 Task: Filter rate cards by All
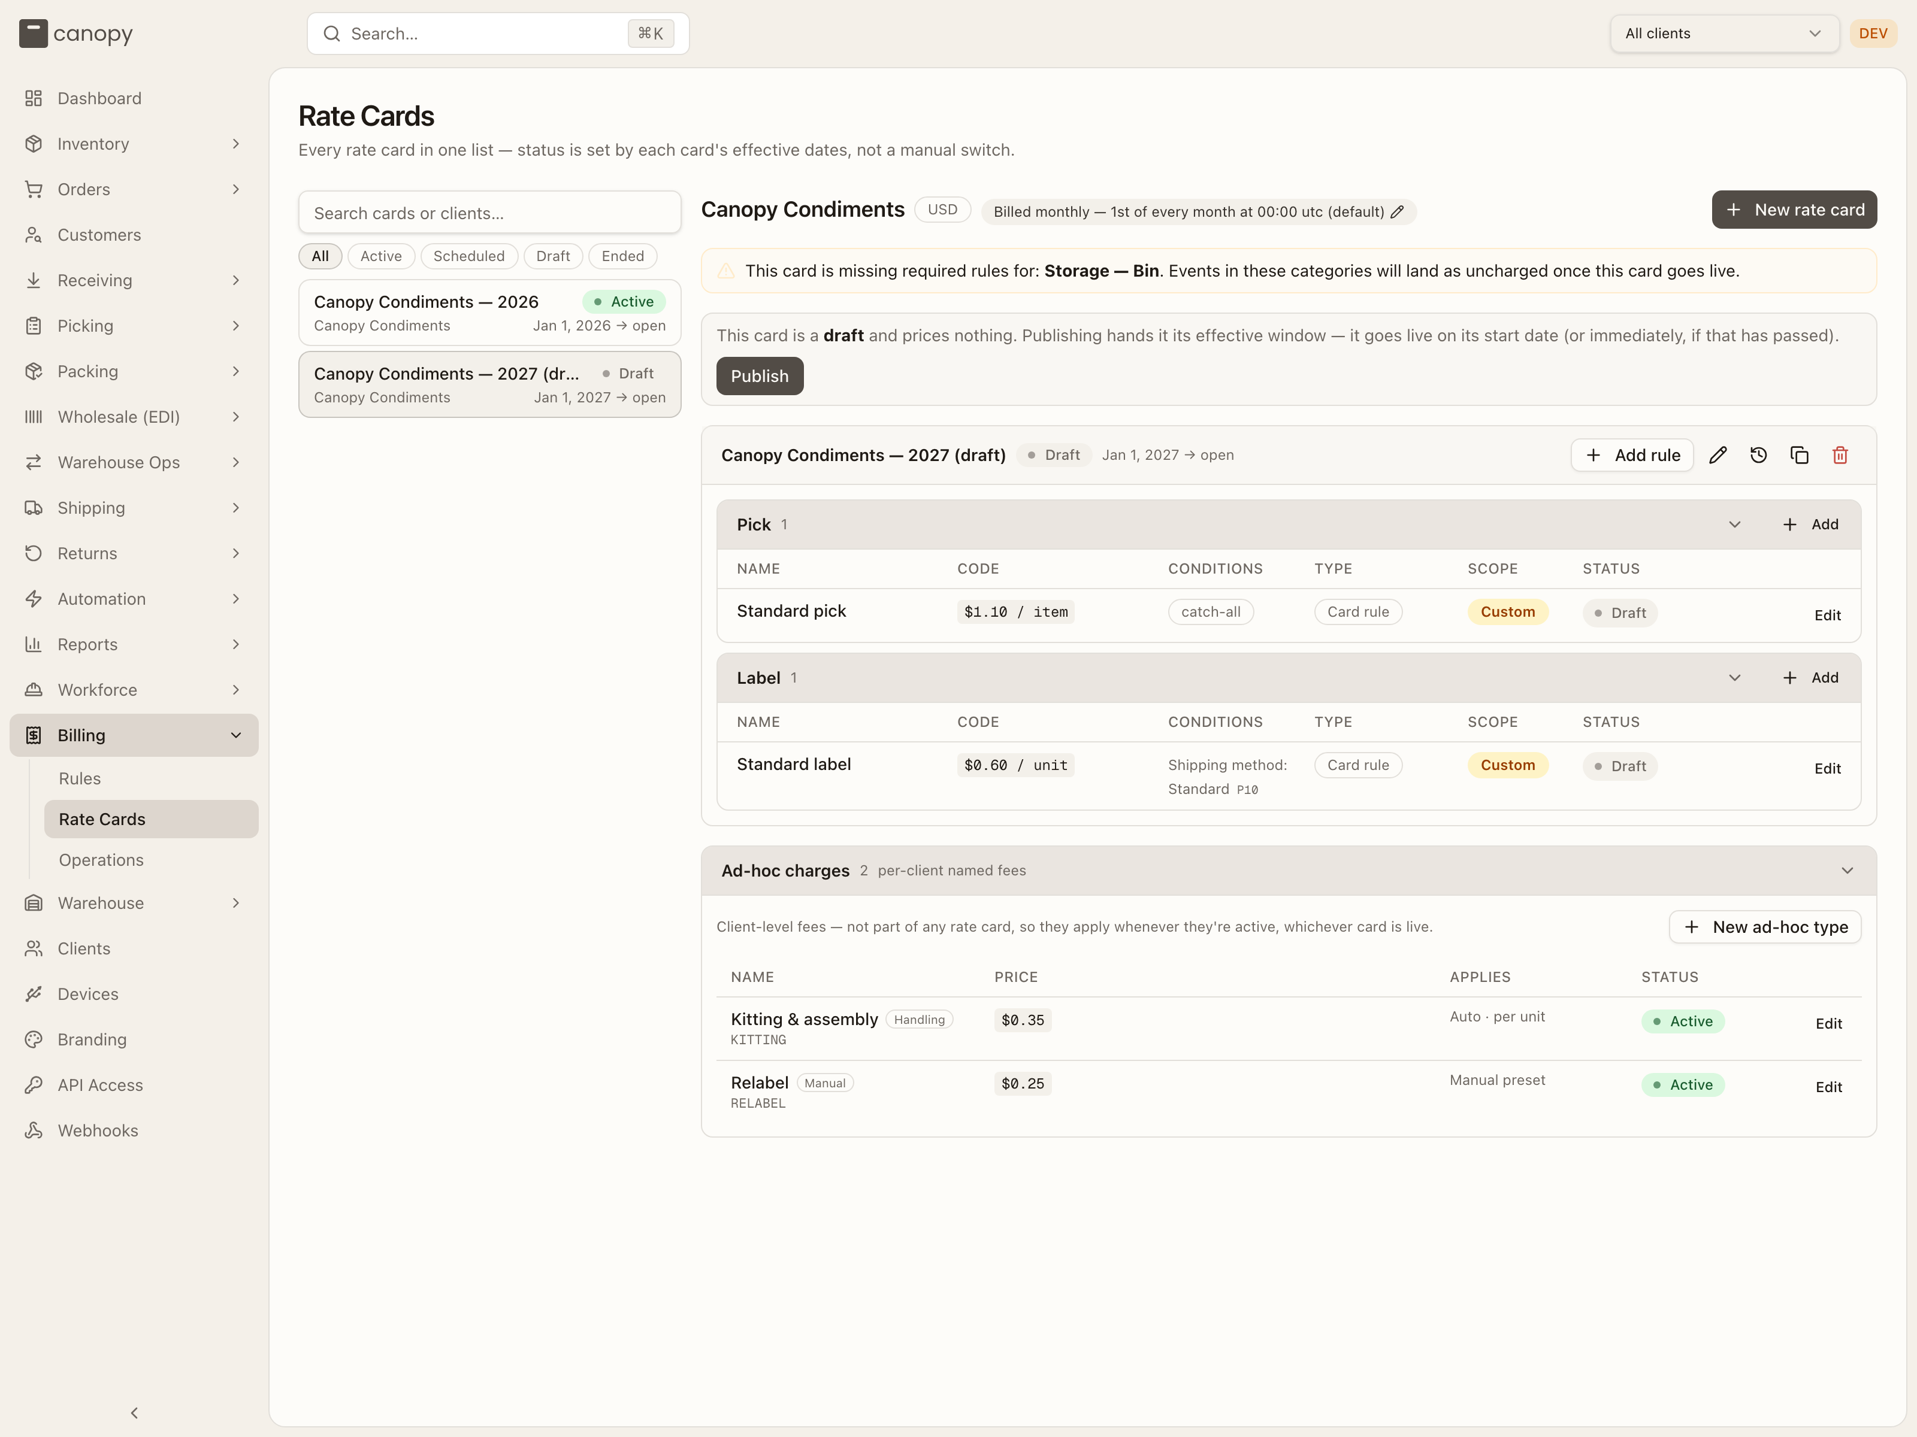click(x=320, y=256)
